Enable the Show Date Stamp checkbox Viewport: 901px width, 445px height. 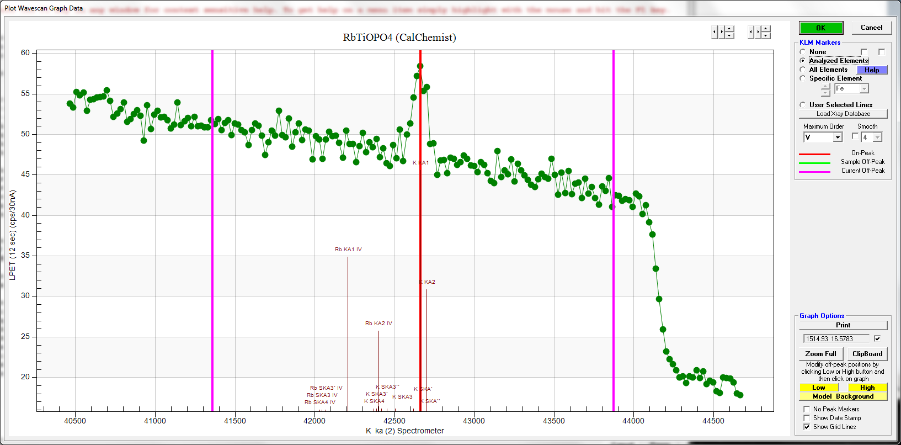[x=807, y=418]
